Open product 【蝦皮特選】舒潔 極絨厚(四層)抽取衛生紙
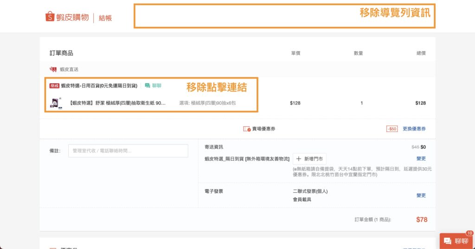 (117, 103)
